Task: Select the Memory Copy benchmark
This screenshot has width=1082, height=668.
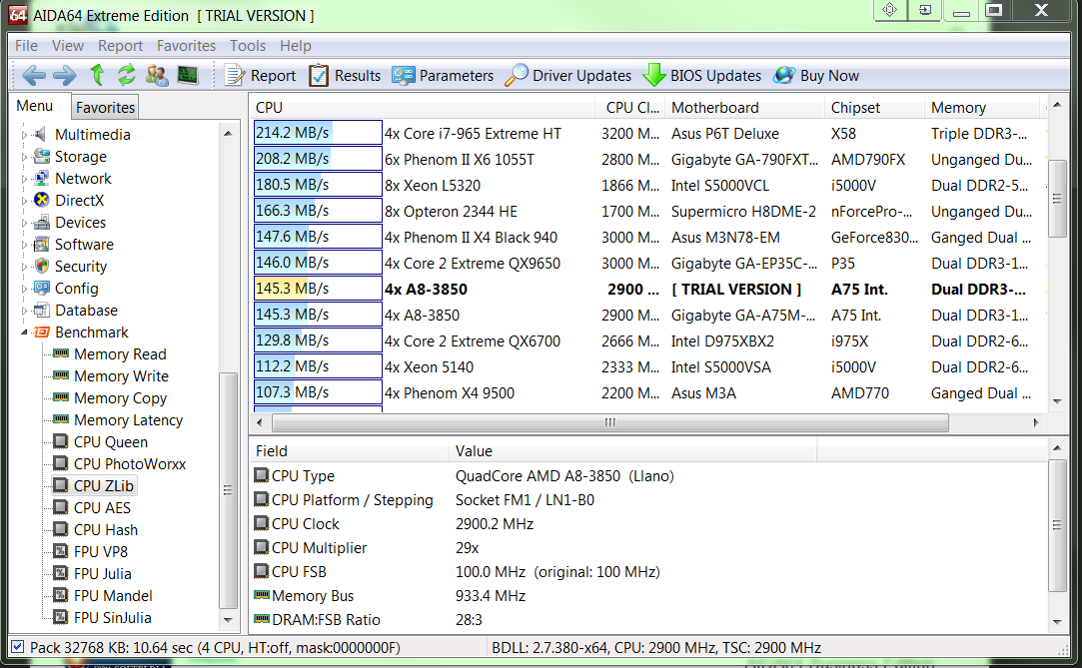Action: click(x=120, y=398)
